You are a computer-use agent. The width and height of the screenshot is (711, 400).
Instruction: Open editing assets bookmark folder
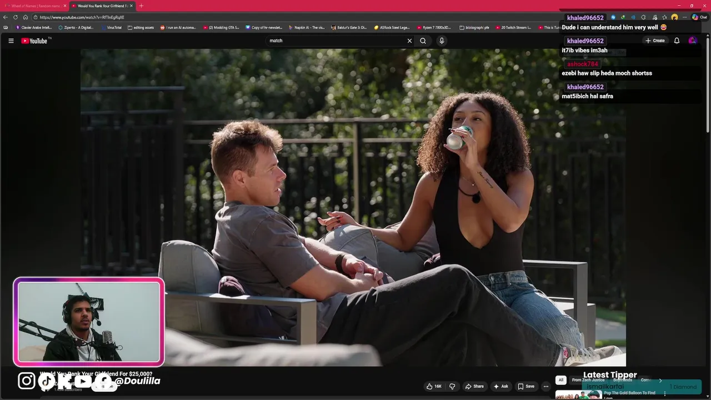(141, 27)
